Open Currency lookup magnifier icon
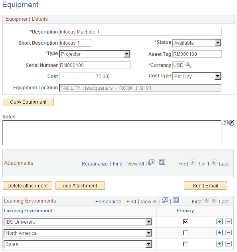Screen dimensions: 237x252 click(188, 65)
